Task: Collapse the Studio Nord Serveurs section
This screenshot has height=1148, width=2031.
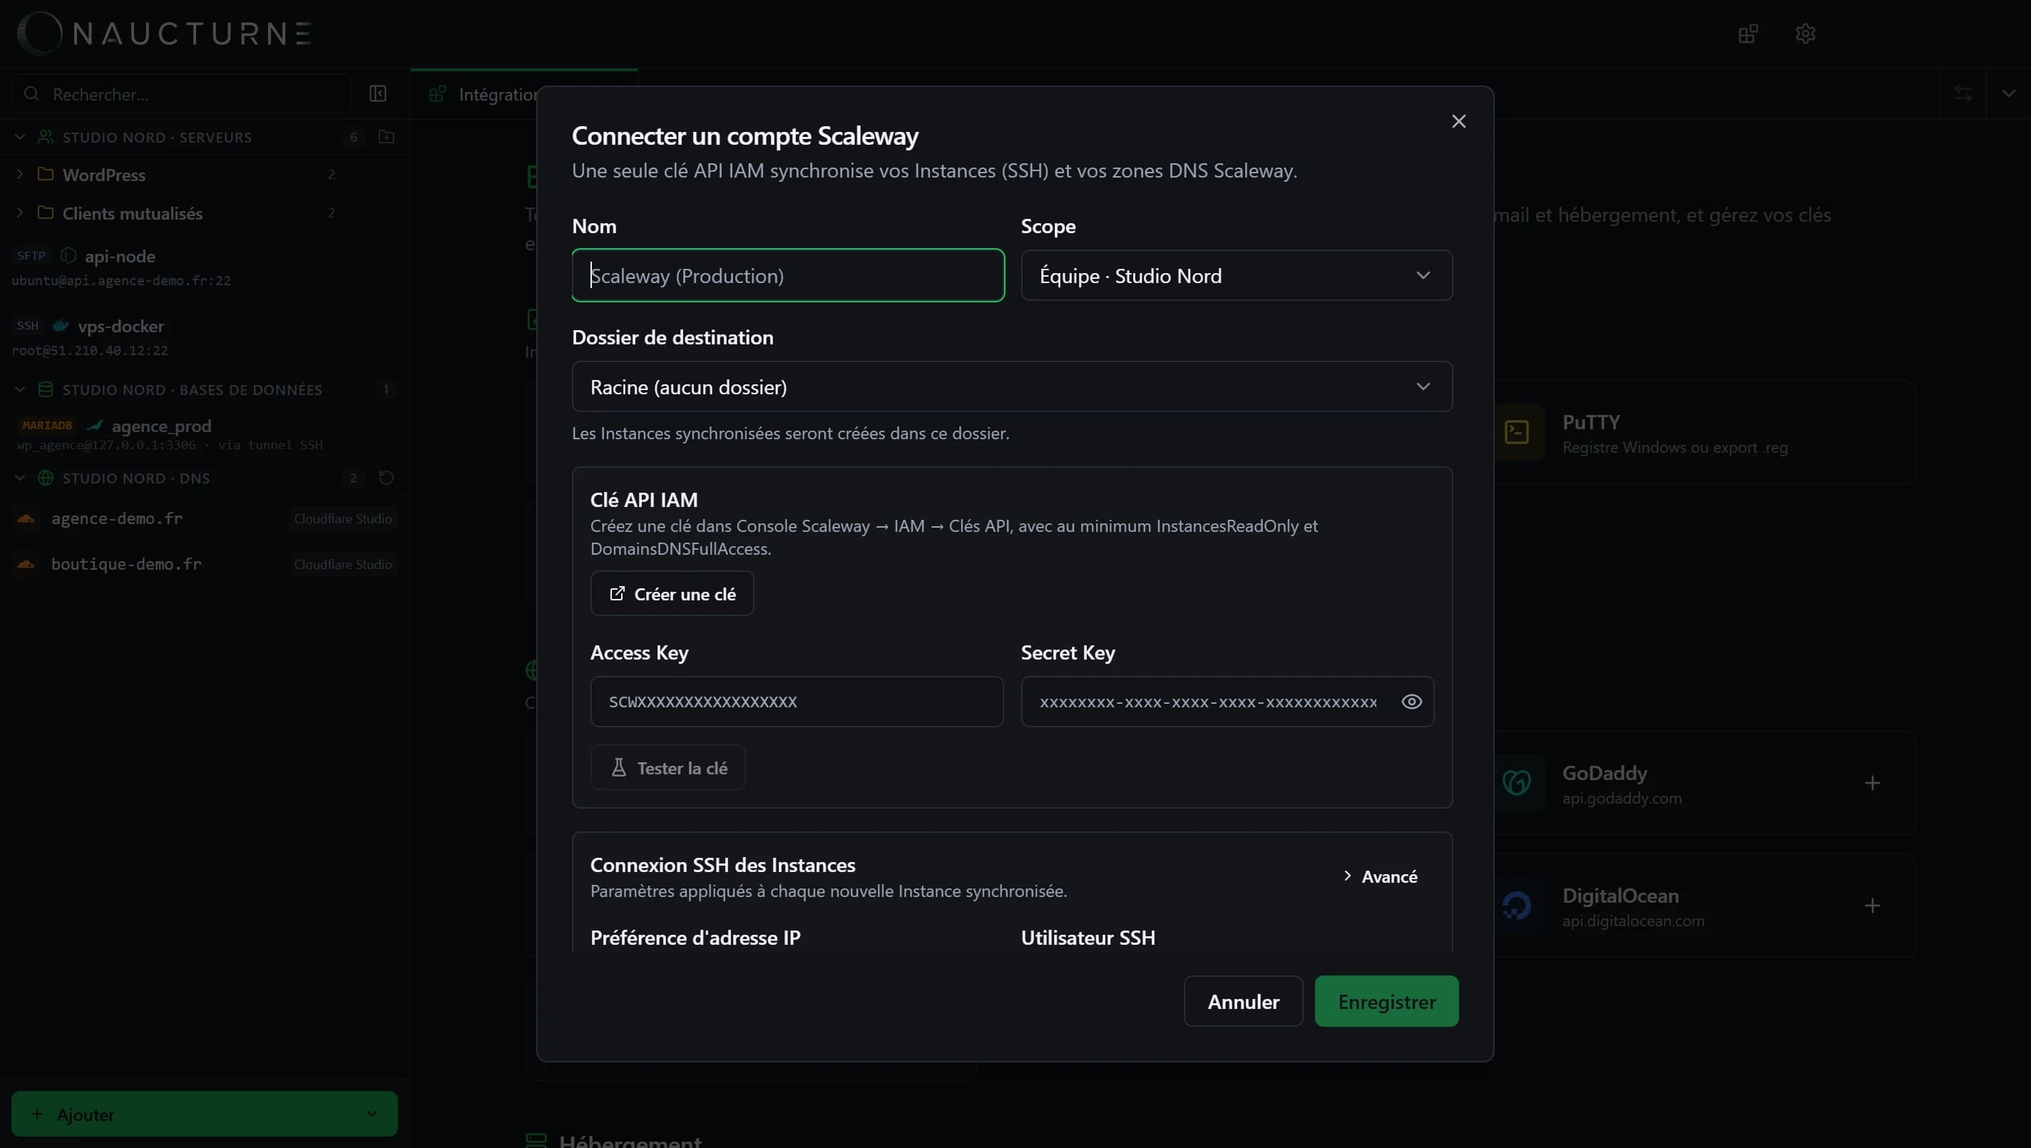Action: point(20,137)
